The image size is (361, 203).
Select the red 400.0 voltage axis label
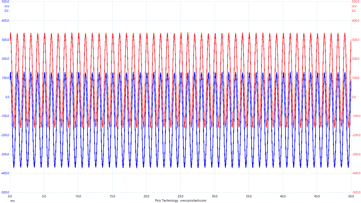coord(356,21)
